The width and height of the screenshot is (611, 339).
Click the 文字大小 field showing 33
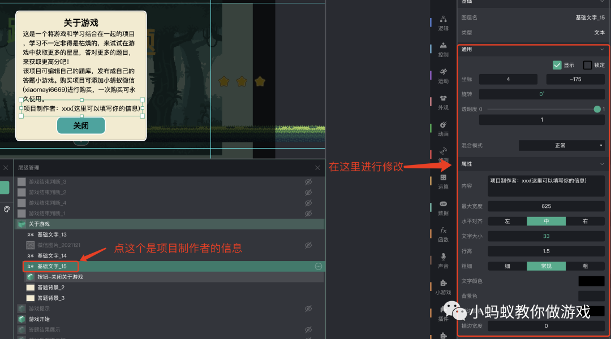[x=547, y=236]
